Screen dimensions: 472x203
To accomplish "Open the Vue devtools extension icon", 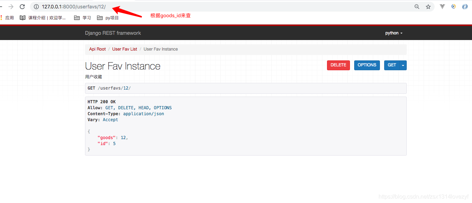I will click(442, 6).
